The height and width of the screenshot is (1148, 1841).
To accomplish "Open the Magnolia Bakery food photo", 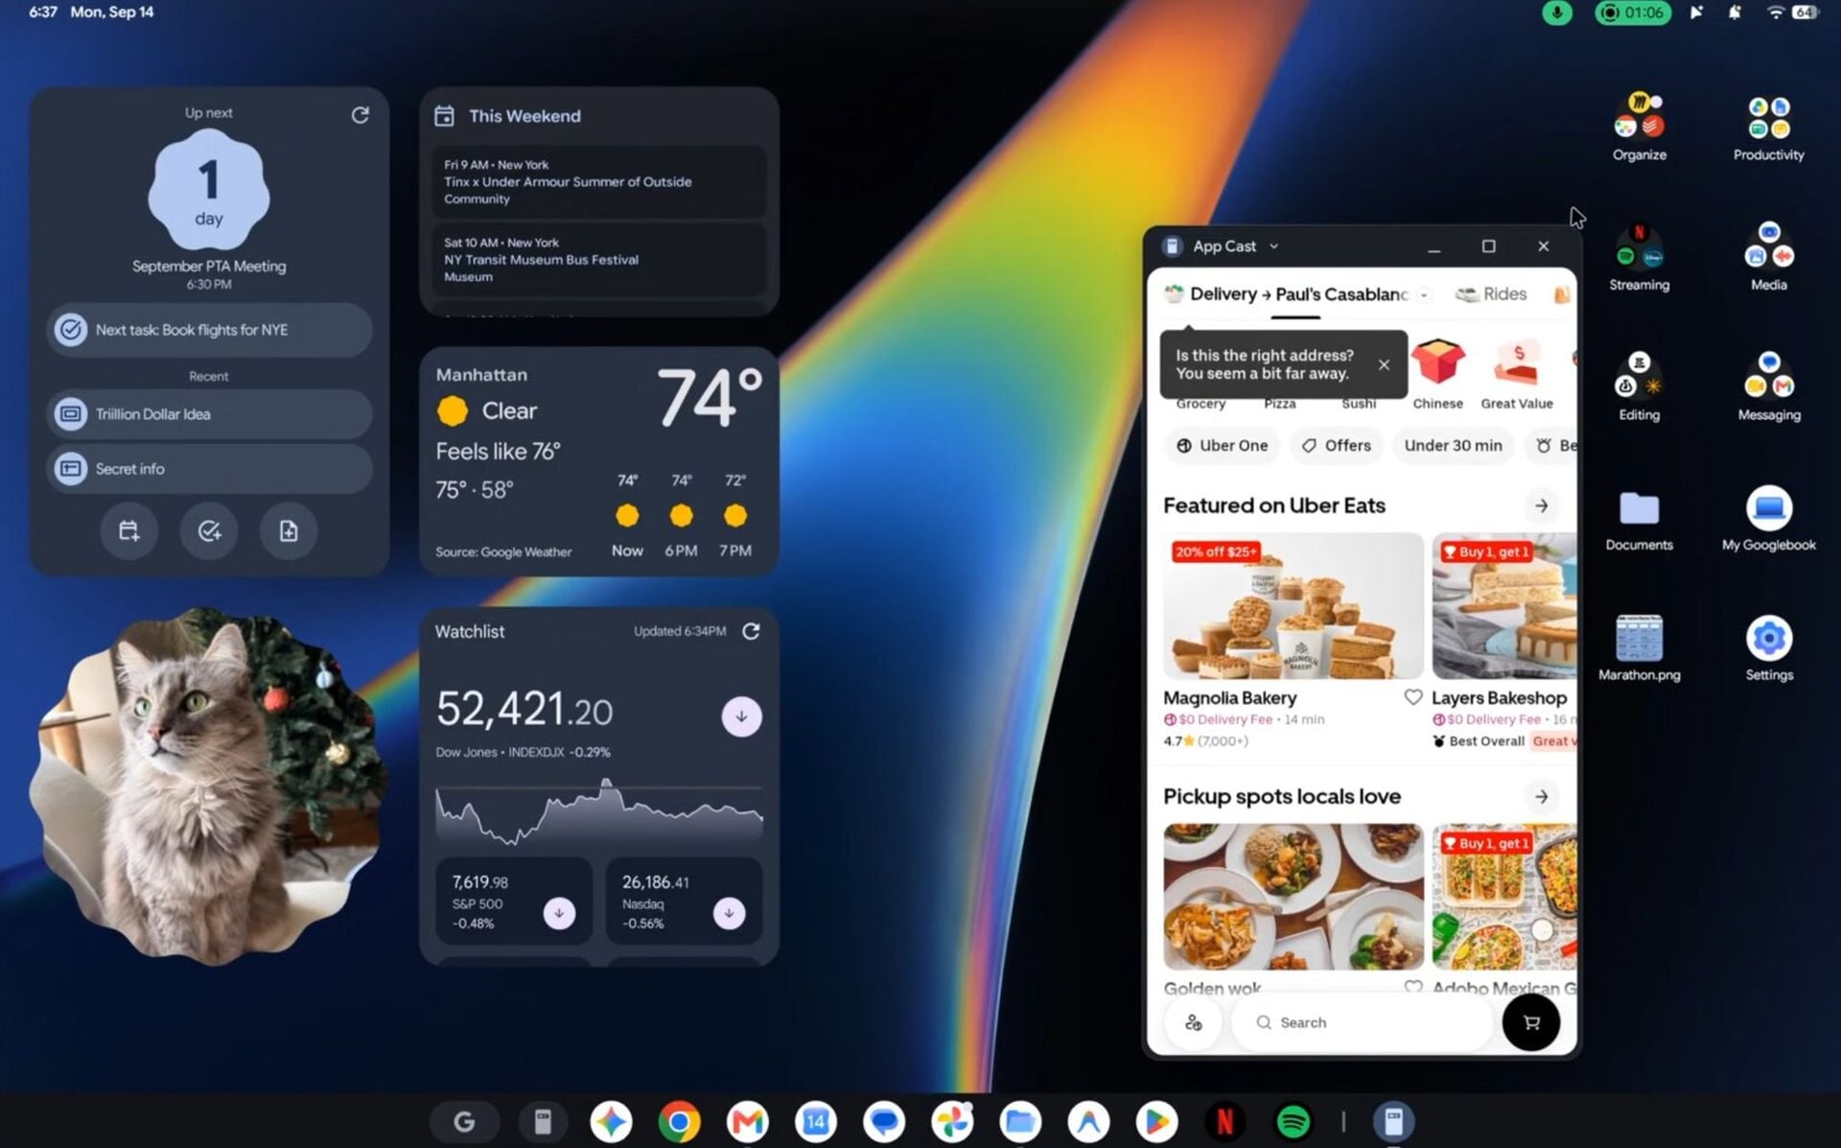I will 1293,606.
